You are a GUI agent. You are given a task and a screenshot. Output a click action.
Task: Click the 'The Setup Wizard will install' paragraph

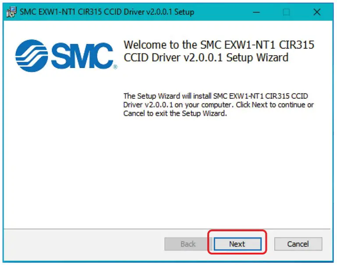tap(218, 105)
